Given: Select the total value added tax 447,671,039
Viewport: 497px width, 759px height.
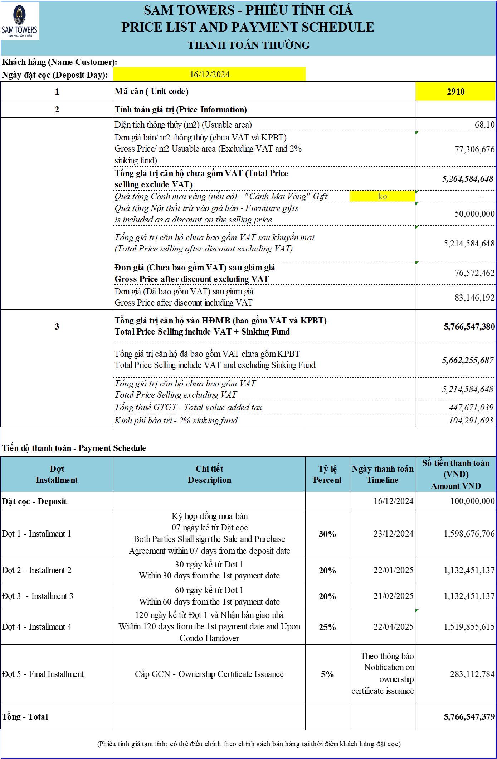Looking at the screenshot, I should 471,407.
